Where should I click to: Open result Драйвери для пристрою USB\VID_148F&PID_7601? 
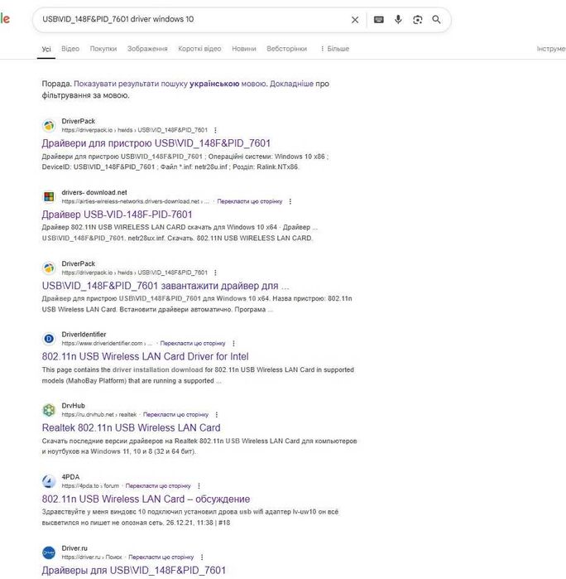[x=156, y=143]
